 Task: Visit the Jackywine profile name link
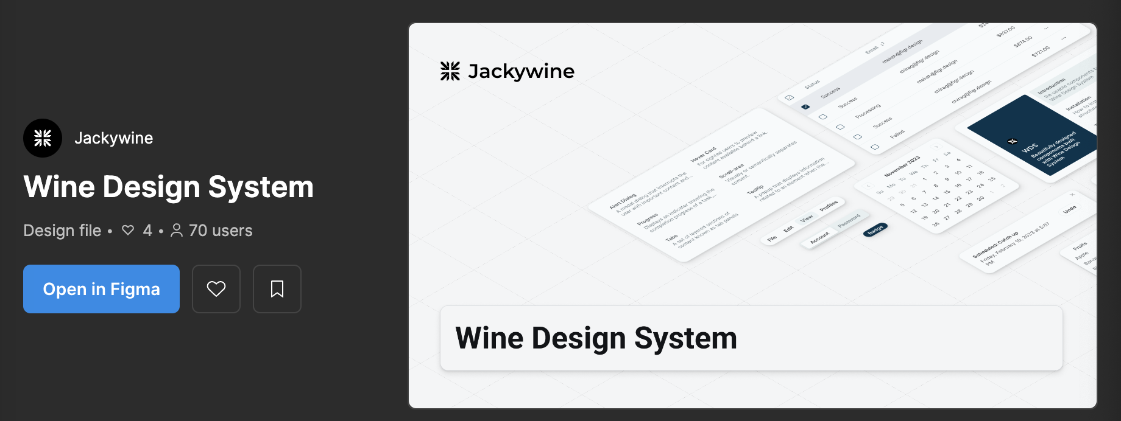[113, 138]
